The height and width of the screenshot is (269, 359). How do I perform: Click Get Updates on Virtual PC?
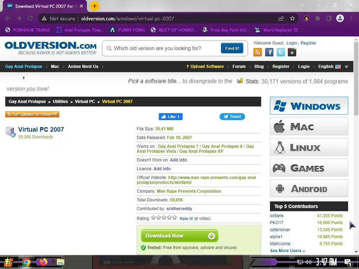[32, 115]
